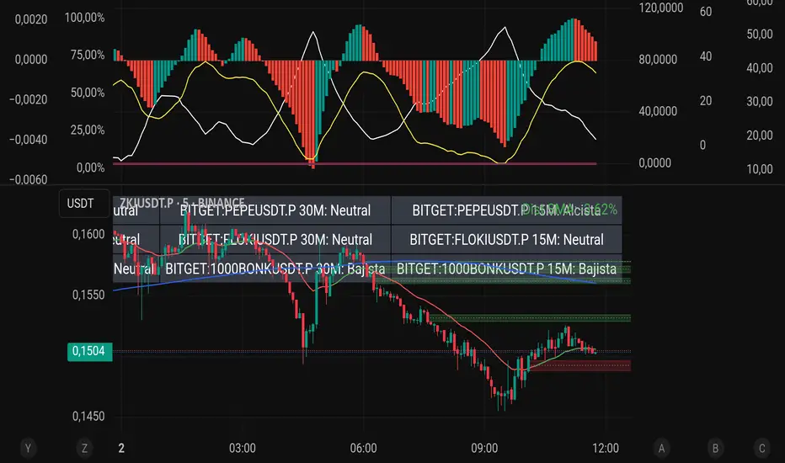Click the 0,1550 price axis value
Image resolution: width=785 pixels, height=463 pixels.
[88, 295]
